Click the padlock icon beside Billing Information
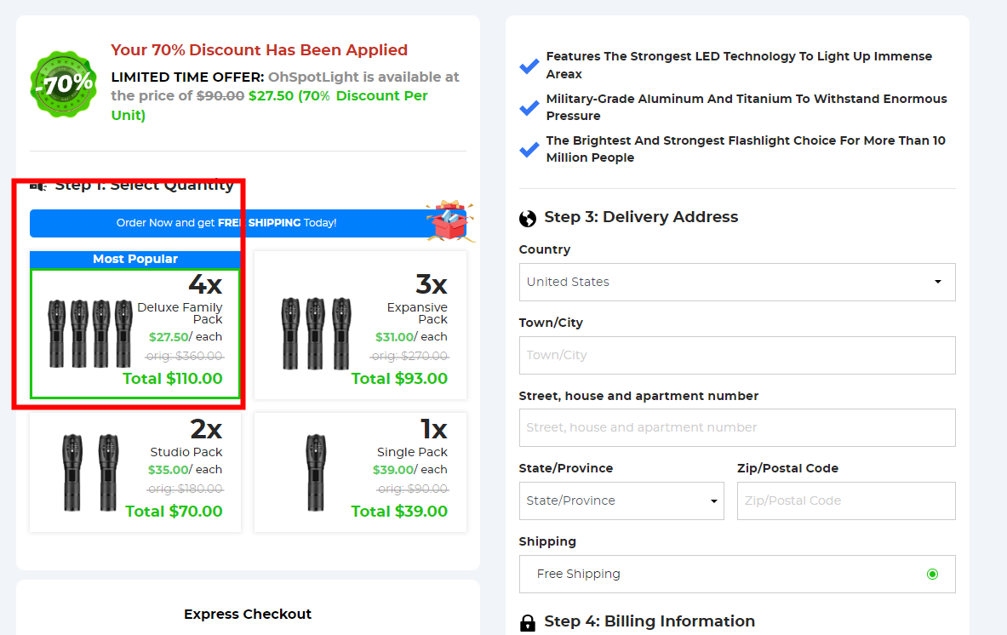This screenshot has width=1007, height=635. pos(528,622)
